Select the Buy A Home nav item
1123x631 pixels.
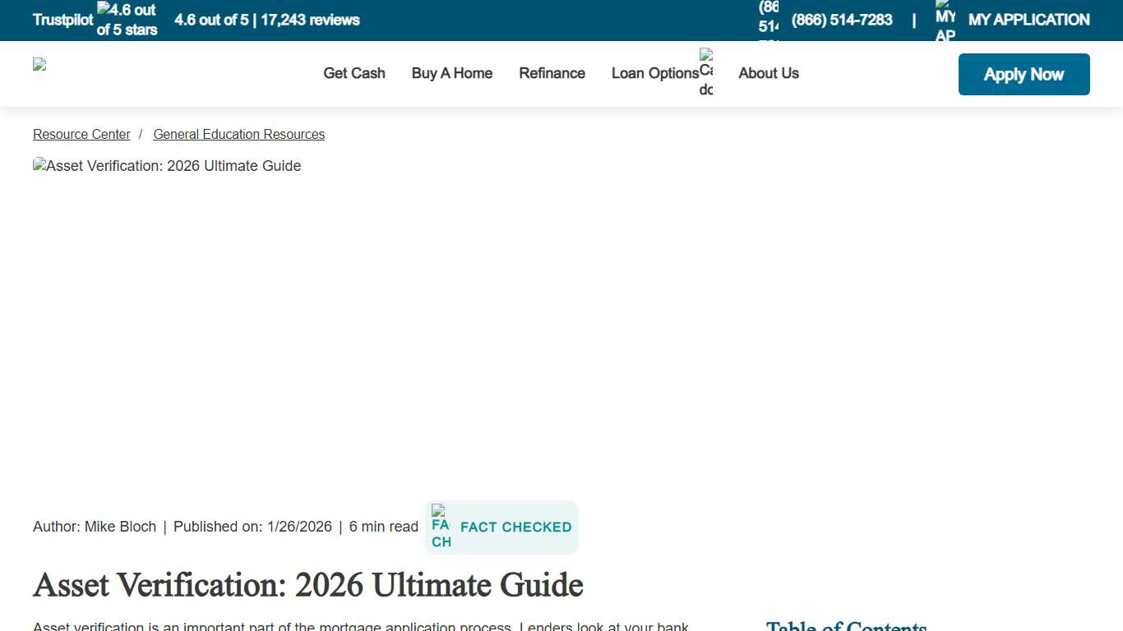click(451, 73)
